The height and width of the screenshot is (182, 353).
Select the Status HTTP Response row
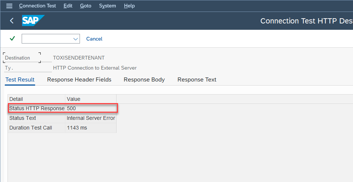[37, 108]
